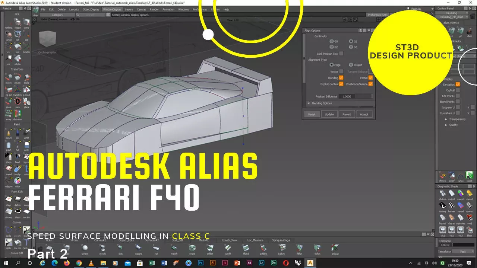Toggle the Position Influence checkbox
The image size is (477, 268).
click(370, 84)
